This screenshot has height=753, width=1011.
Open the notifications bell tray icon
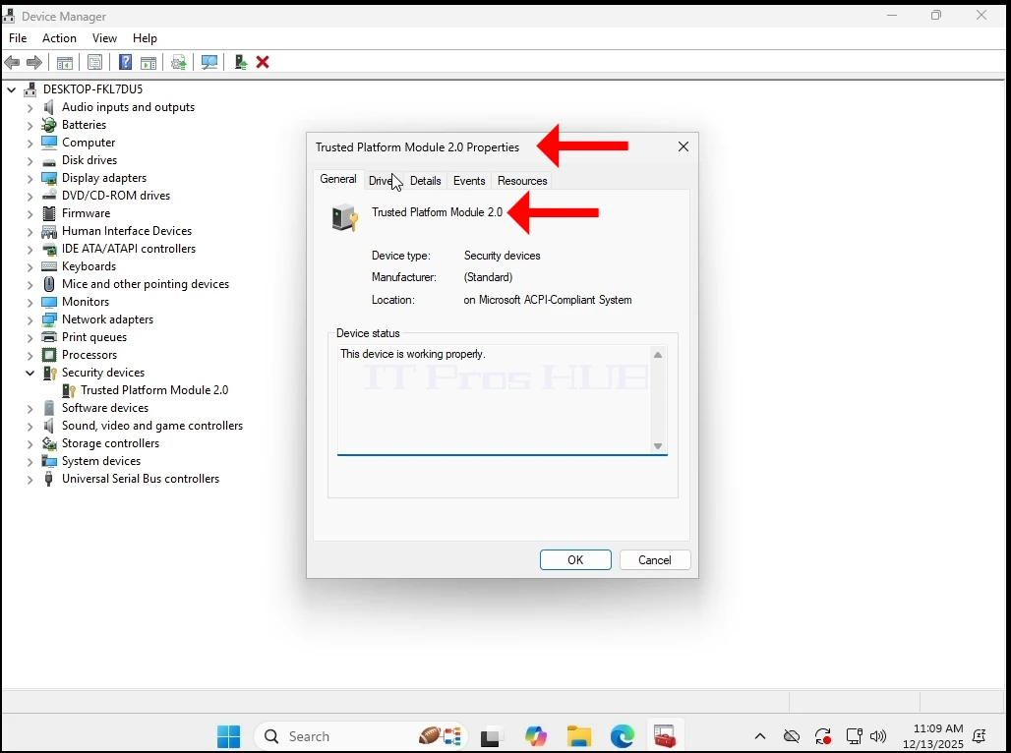(979, 736)
